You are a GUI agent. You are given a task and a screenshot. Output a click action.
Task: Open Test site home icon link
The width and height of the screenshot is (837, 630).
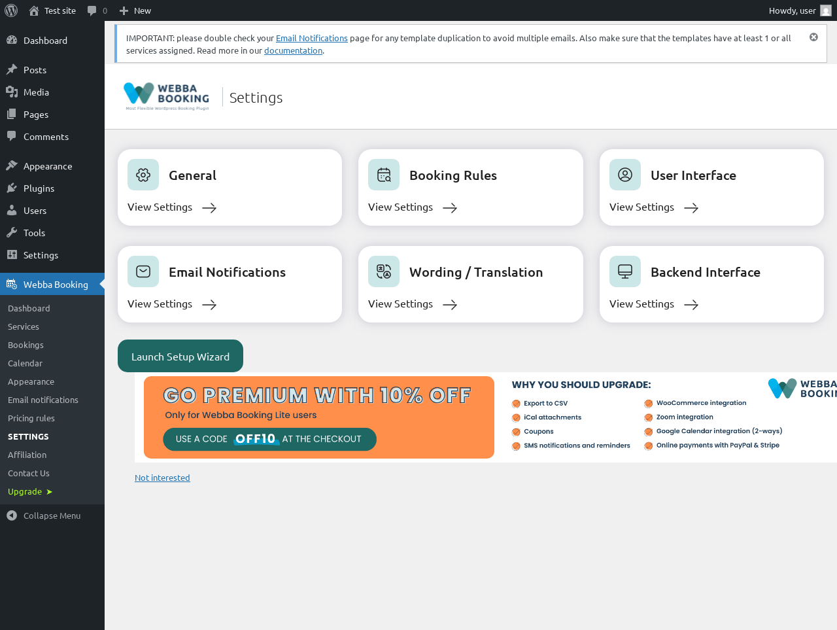pos(34,10)
